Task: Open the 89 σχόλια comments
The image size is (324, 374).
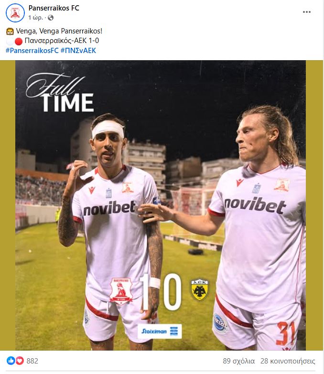Action: (239, 361)
